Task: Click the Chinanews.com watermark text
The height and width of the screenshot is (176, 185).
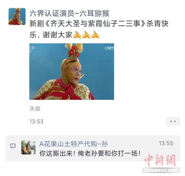Action: 161,170
